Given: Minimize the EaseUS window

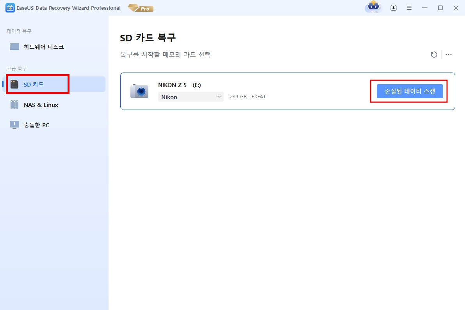Looking at the screenshot, I should (x=425, y=8).
